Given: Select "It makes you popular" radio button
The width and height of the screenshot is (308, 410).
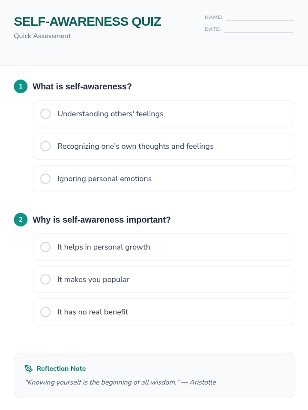Looking at the screenshot, I should coord(45,279).
